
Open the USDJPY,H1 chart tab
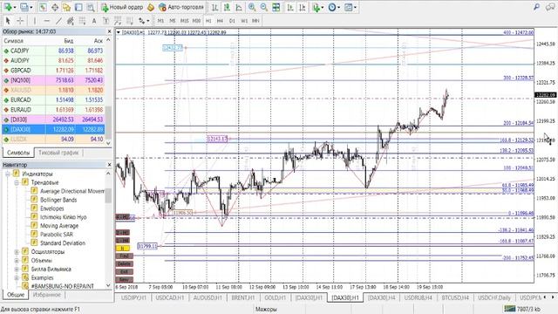133,297
